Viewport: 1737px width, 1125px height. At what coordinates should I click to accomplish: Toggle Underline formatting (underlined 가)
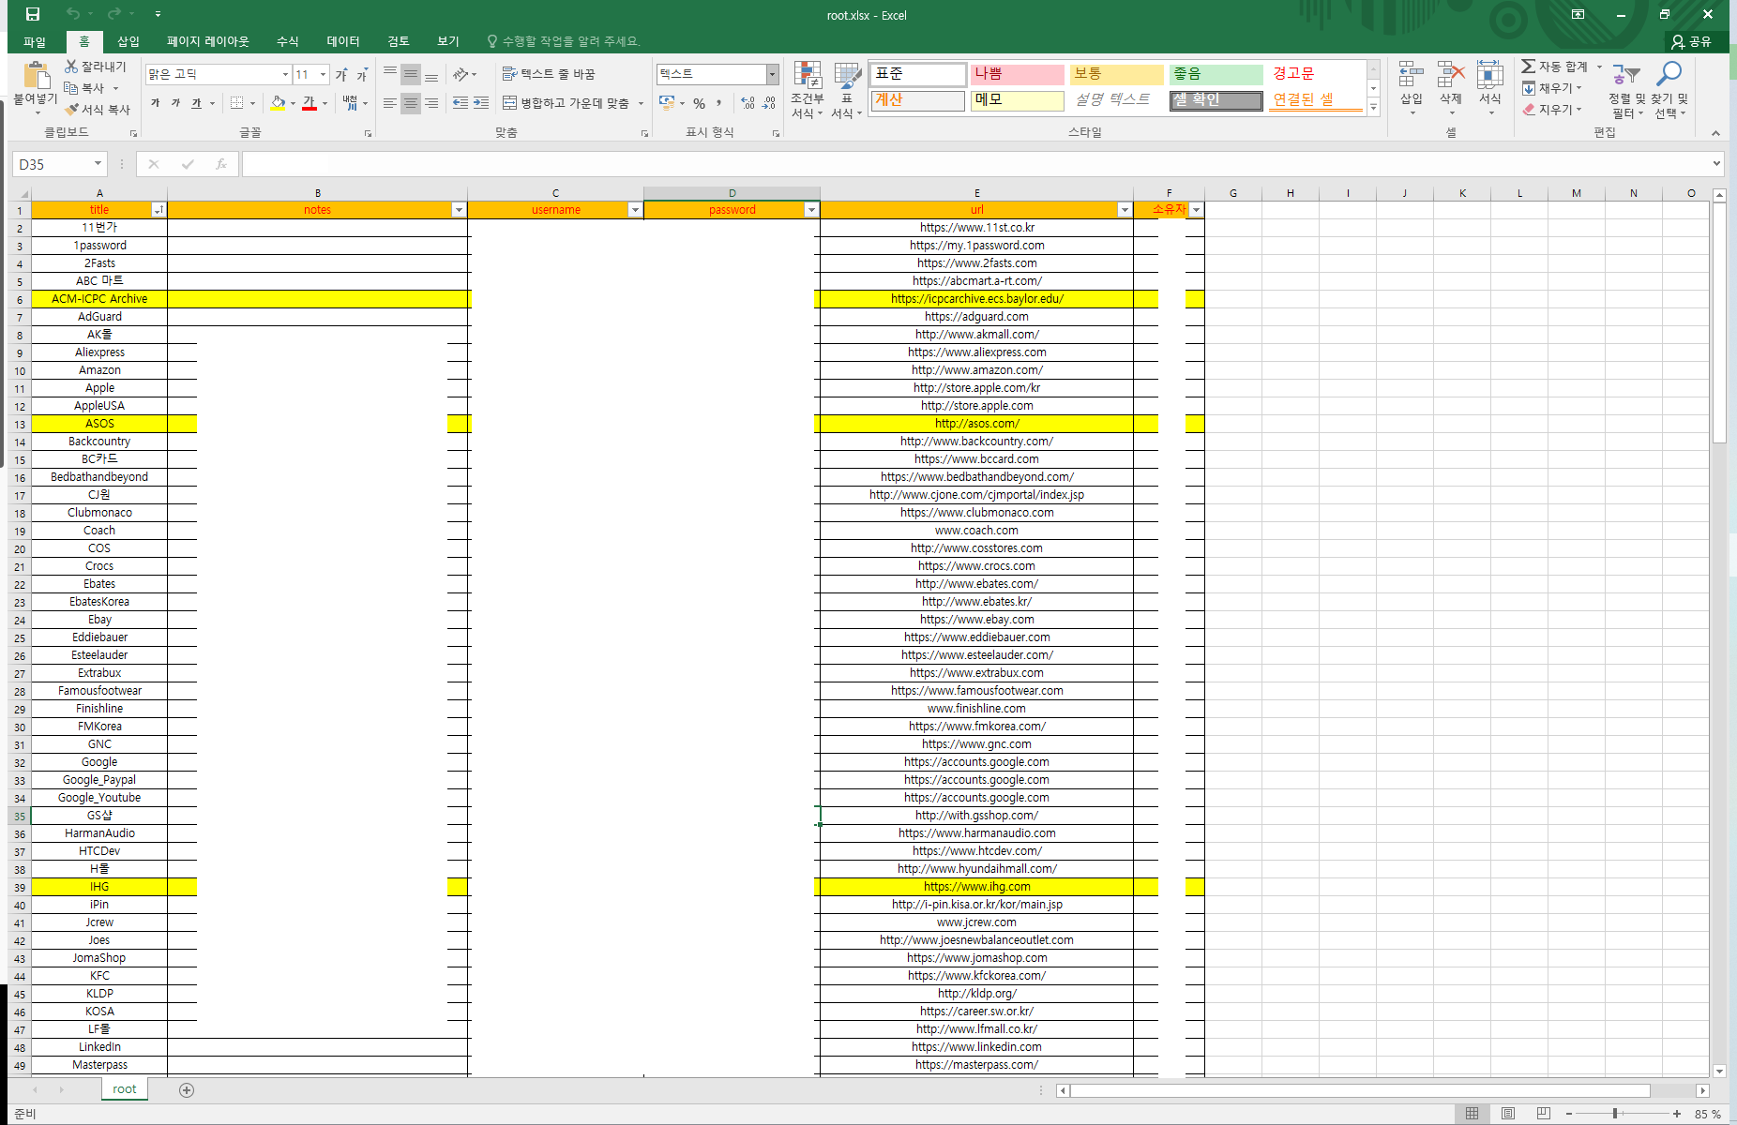pyautogui.click(x=196, y=103)
